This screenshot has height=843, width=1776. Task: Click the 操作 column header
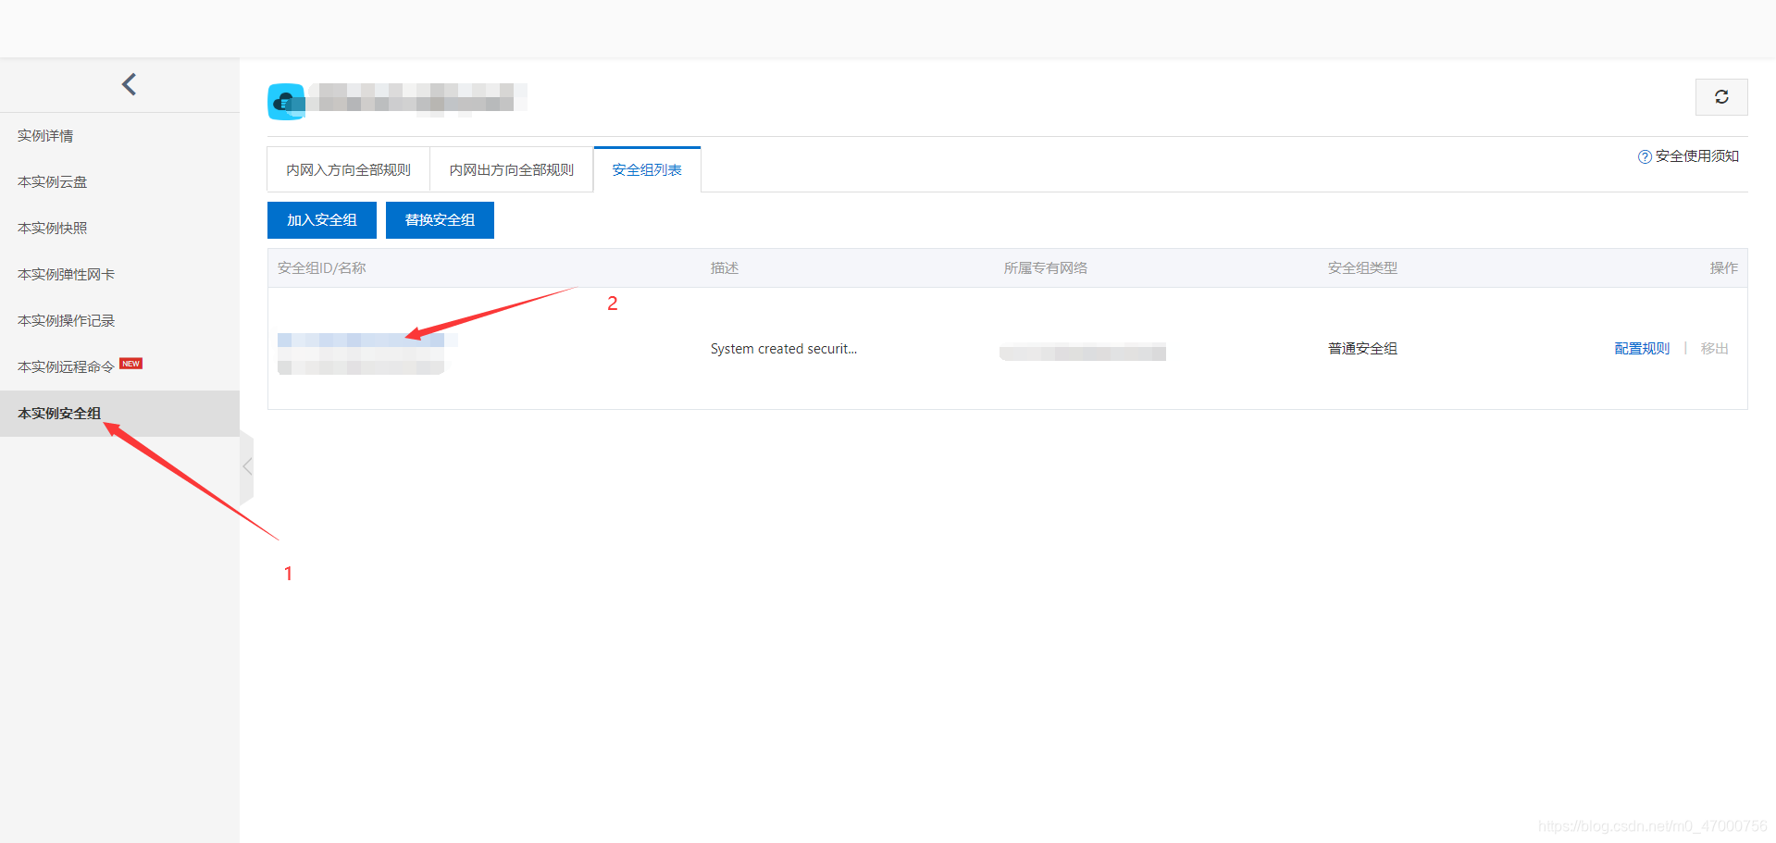1724,268
